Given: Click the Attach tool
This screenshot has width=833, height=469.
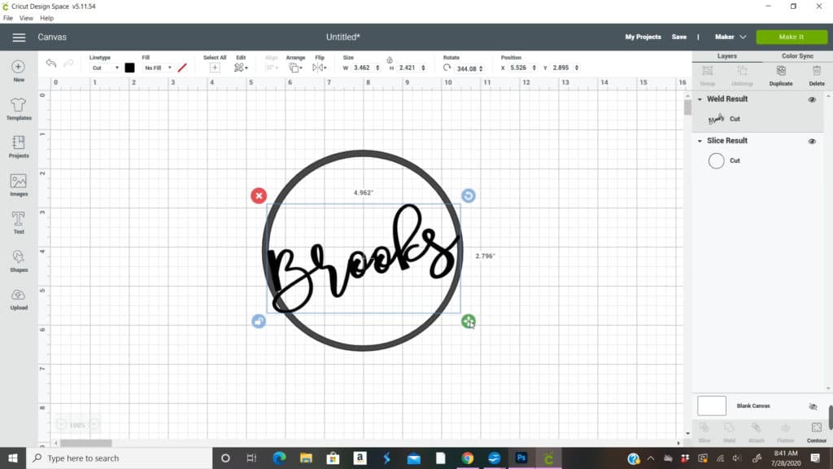Looking at the screenshot, I should pos(756,432).
